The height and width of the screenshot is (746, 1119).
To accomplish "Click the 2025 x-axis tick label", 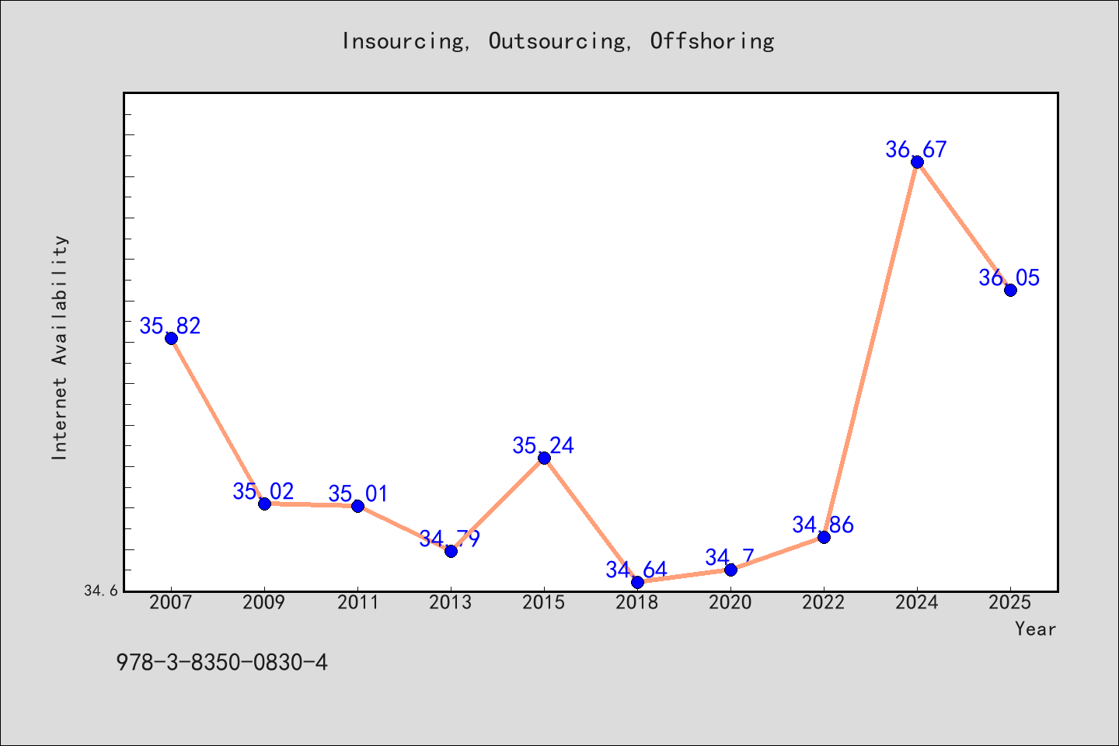I will pyautogui.click(x=1010, y=602).
